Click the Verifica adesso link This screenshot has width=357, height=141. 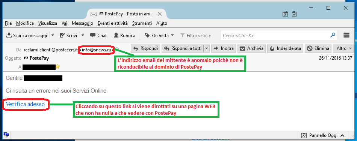pos(25,104)
